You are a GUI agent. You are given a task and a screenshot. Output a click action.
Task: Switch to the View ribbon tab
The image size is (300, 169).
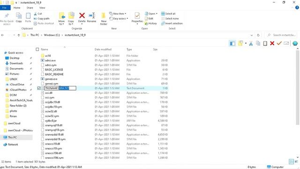point(42,8)
